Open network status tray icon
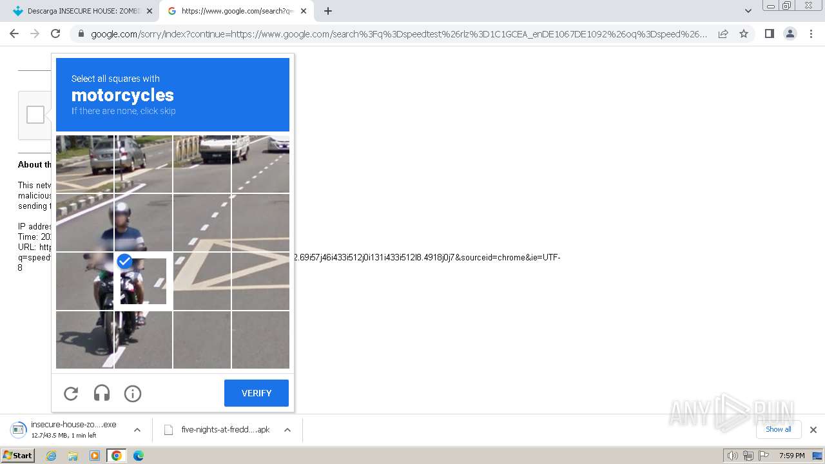This screenshot has width=825, height=464. pyautogui.click(x=748, y=456)
